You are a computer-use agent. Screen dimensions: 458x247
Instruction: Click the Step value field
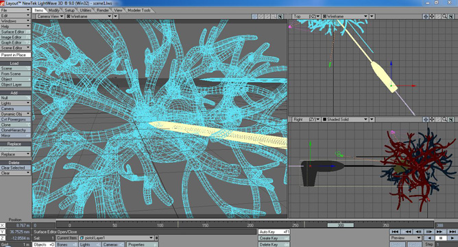[446, 244]
